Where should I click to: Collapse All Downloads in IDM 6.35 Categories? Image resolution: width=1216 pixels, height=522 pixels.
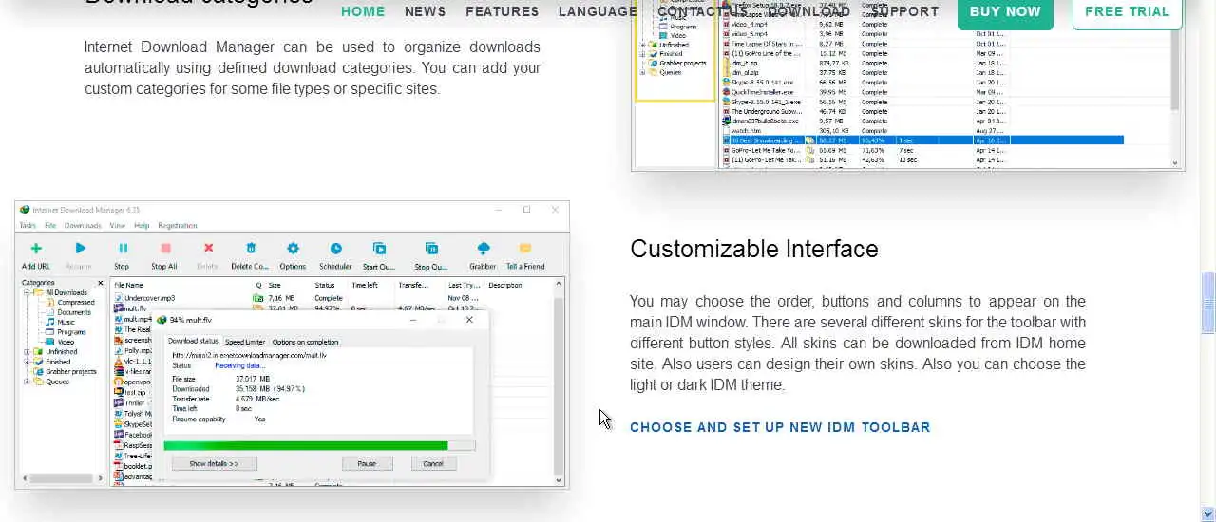click(x=27, y=292)
